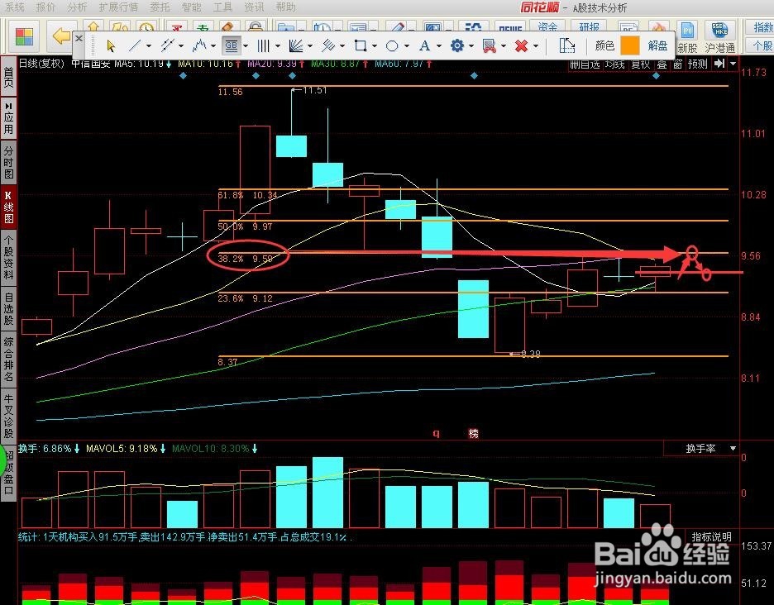The image size is (774, 605).
Task: Select the straight line drawing tool
Action: (x=134, y=46)
